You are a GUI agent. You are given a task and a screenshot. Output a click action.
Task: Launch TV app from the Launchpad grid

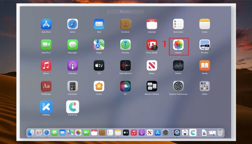[x=99, y=66]
